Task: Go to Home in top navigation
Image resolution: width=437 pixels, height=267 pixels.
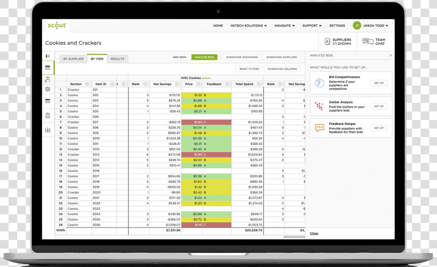Action: click(x=218, y=25)
